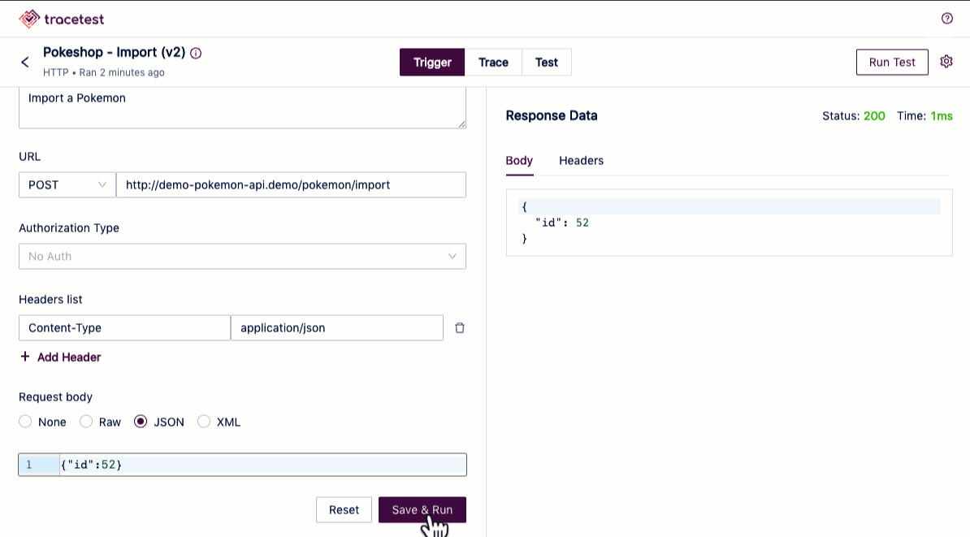The image size is (970, 537).
Task: Switch to the Trace tab
Action: click(493, 62)
